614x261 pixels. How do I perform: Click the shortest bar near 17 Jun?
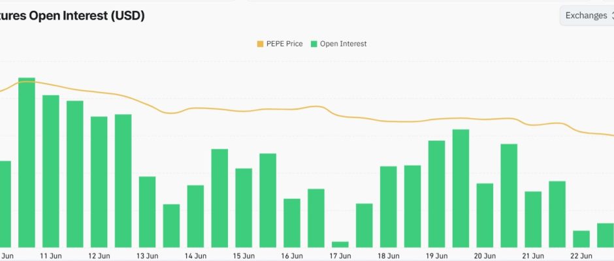(x=340, y=245)
